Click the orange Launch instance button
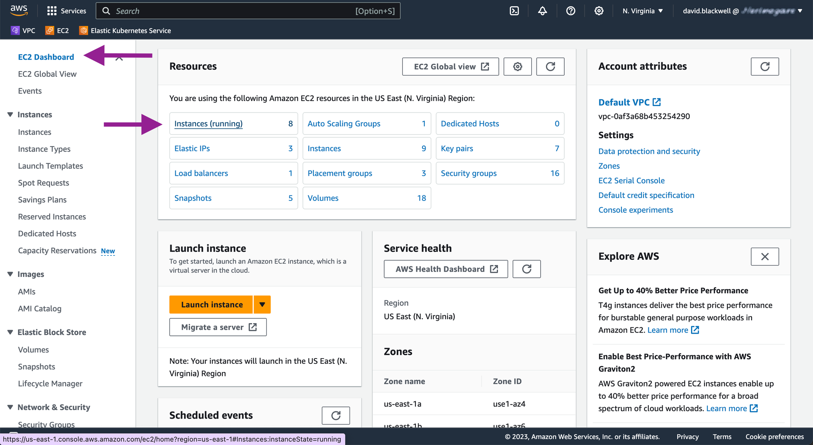Image resolution: width=813 pixels, height=445 pixels. (x=211, y=305)
